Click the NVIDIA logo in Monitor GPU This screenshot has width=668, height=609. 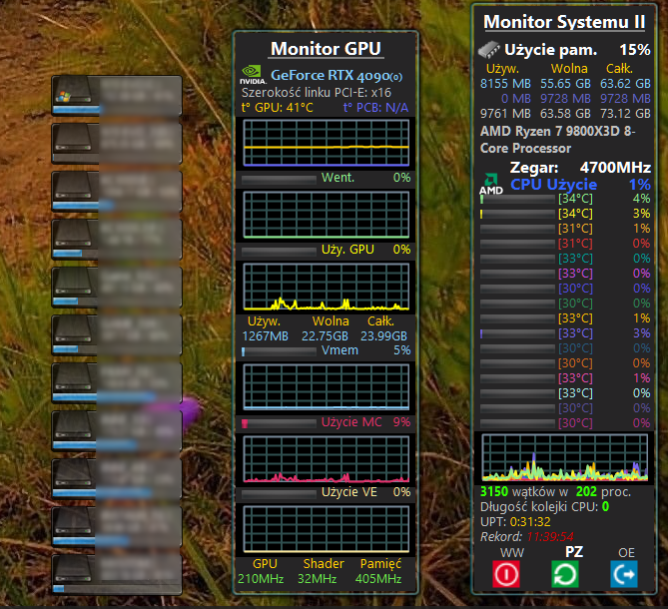point(253,75)
